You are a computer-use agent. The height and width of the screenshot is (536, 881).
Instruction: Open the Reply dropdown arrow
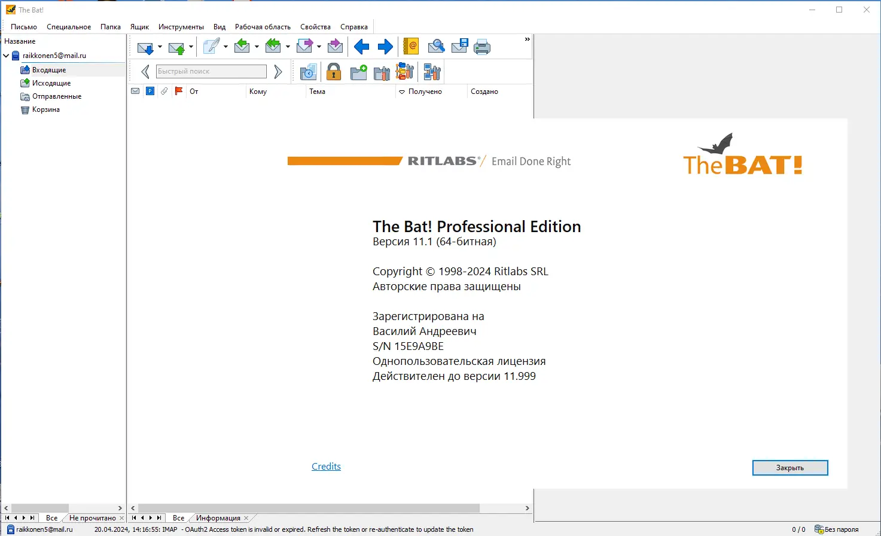pos(257,47)
